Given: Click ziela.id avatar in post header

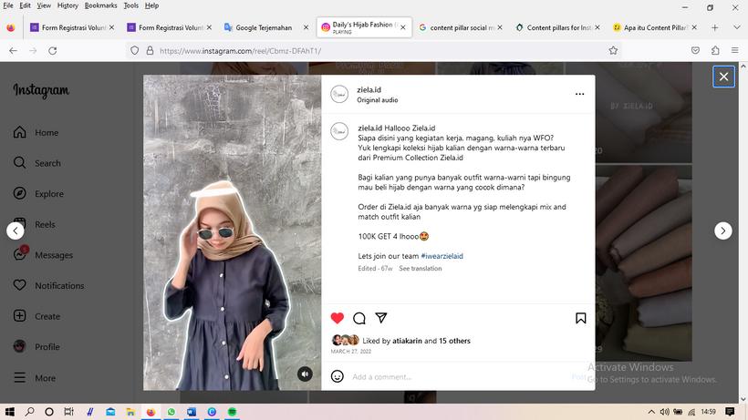Looking at the screenshot, I should 339,94.
